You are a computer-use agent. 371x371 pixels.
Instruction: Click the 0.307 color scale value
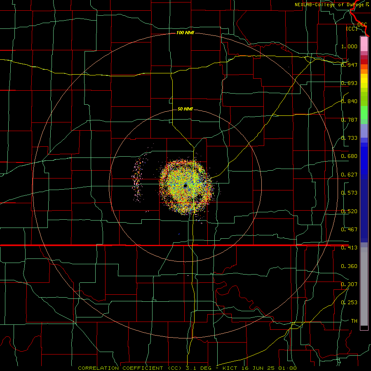(349, 284)
